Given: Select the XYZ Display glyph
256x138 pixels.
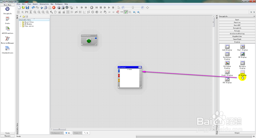Looking at the screenshot, I should tap(227, 80).
